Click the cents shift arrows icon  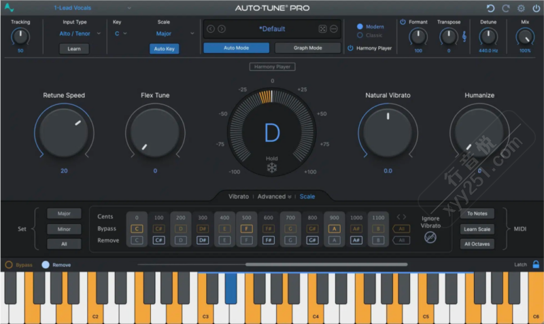pos(401,217)
